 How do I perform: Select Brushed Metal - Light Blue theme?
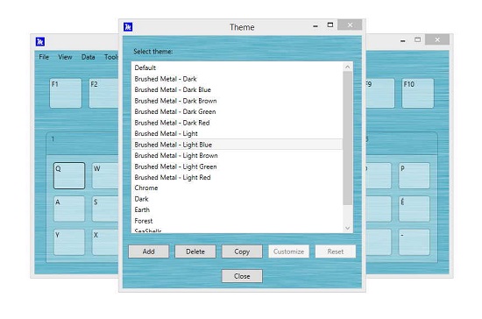(x=237, y=145)
